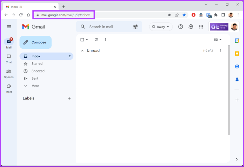244x167 pixels.
Task: Open Contacts in side panel
Action: [x=237, y=79]
